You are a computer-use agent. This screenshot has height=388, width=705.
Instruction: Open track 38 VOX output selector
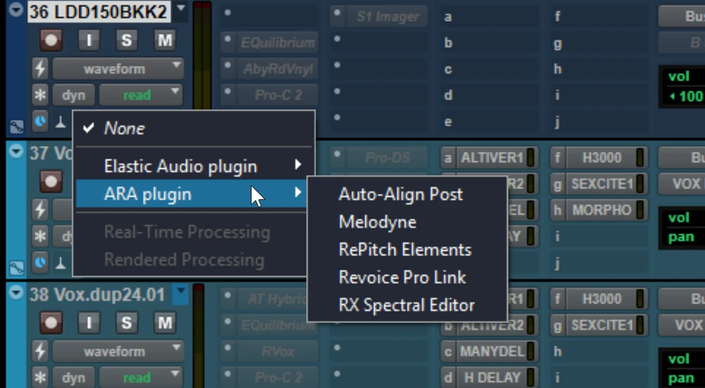pos(682,325)
